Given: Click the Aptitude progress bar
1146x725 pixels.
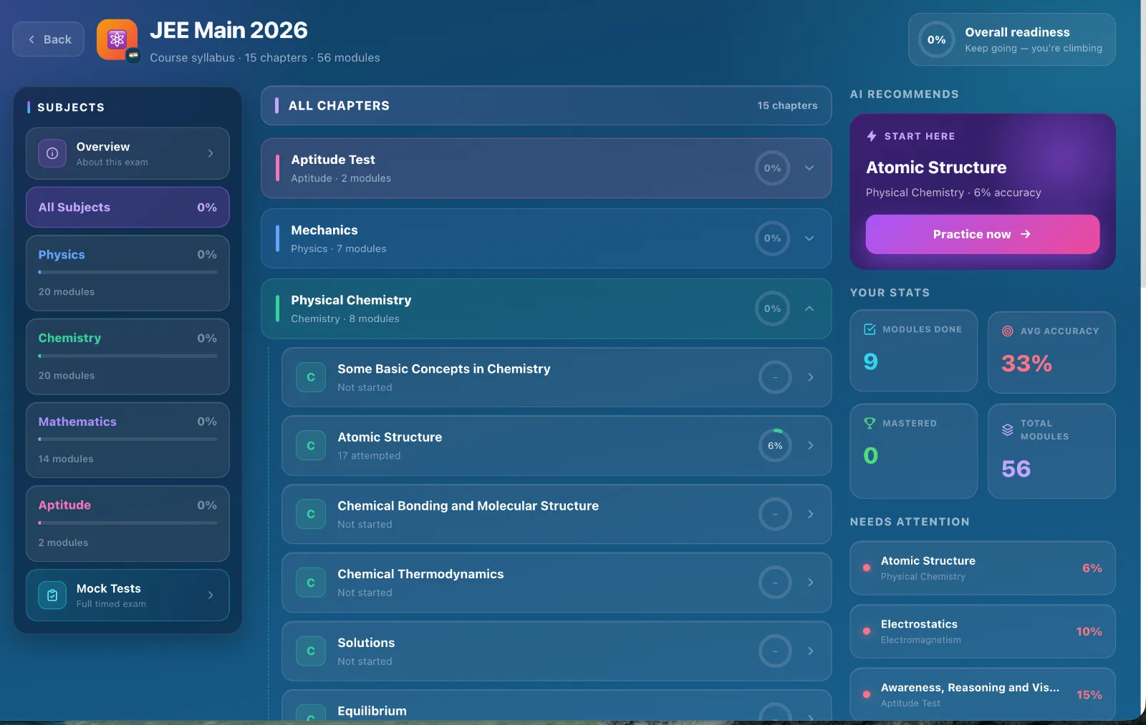Looking at the screenshot, I should [127, 522].
